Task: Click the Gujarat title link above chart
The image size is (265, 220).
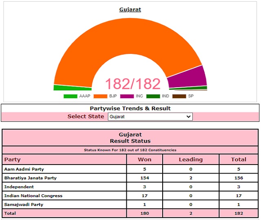Action: [130, 9]
